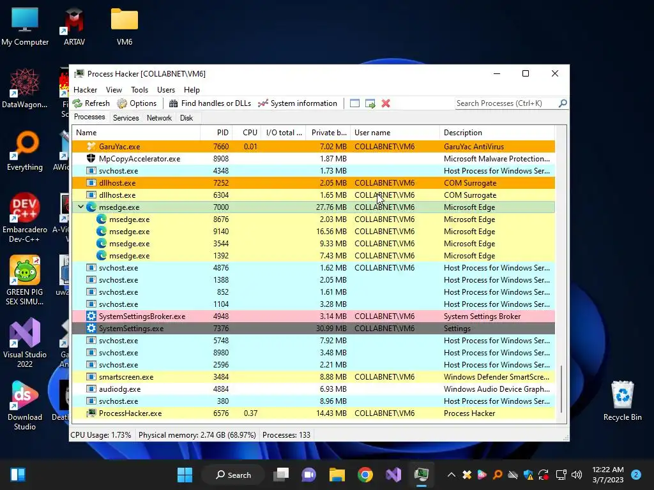Switch to the Network tab
This screenshot has height=490, width=654.
(159, 118)
